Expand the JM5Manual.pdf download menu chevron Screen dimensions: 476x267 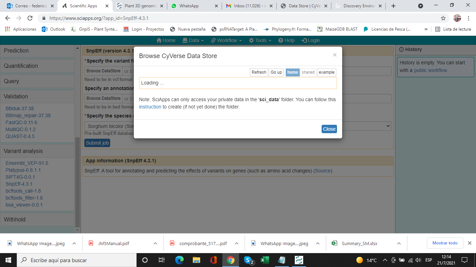click(155, 243)
